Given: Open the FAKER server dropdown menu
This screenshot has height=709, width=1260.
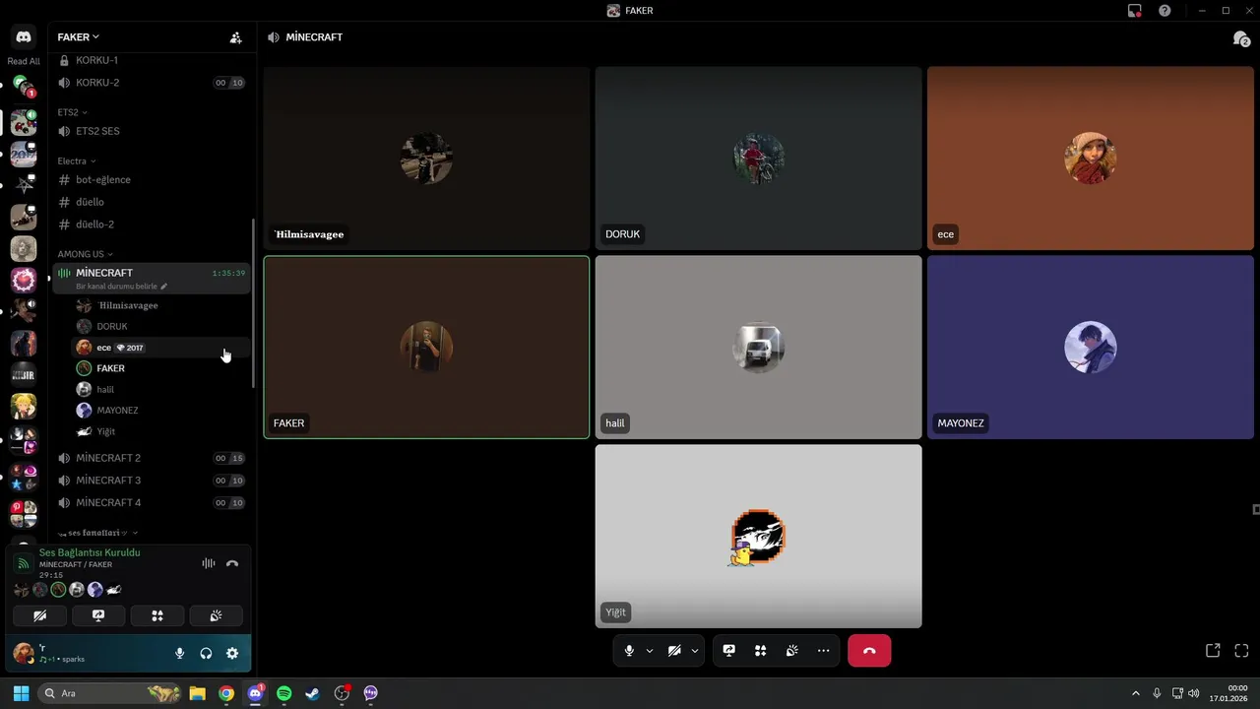Looking at the screenshot, I should (x=78, y=37).
